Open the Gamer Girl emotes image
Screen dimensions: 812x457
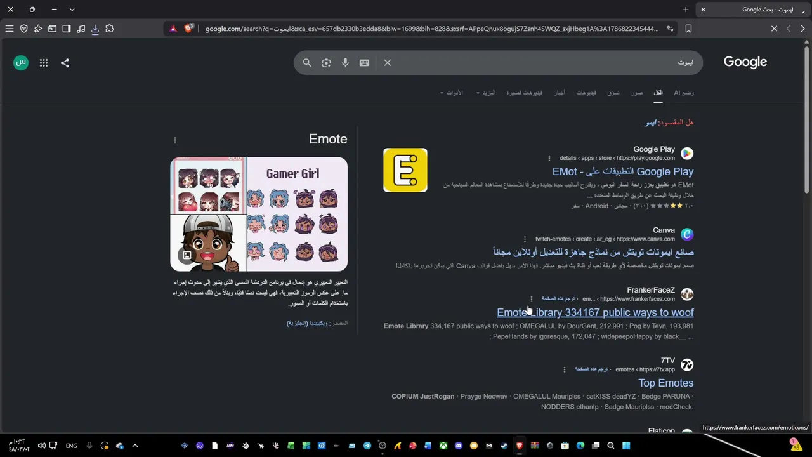coord(297,215)
